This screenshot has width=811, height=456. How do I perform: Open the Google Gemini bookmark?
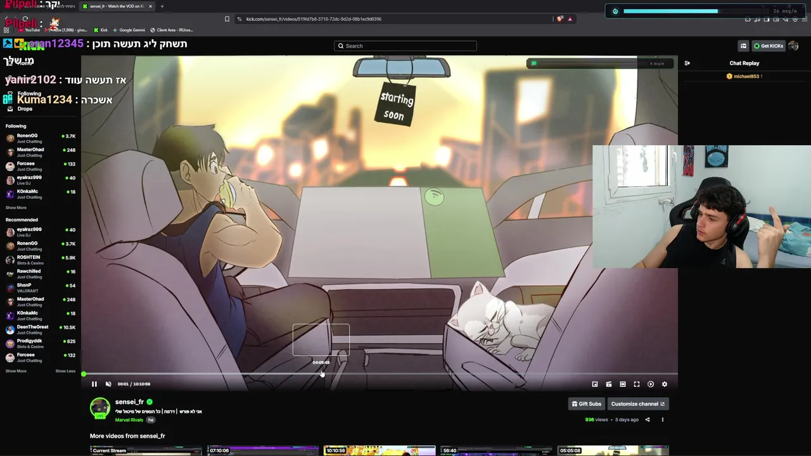click(x=129, y=30)
